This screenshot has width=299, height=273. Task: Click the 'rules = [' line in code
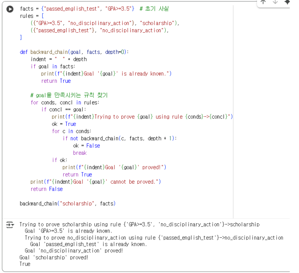[x=32, y=16]
